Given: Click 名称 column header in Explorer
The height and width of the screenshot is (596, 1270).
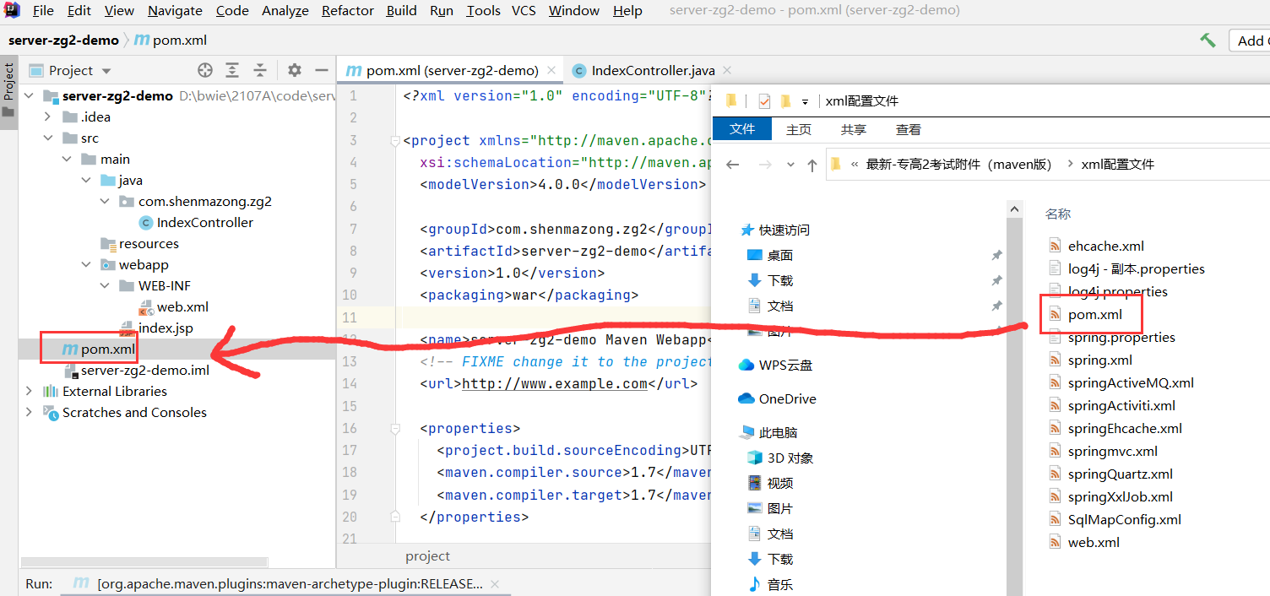Looking at the screenshot, I should [1058, 214].
